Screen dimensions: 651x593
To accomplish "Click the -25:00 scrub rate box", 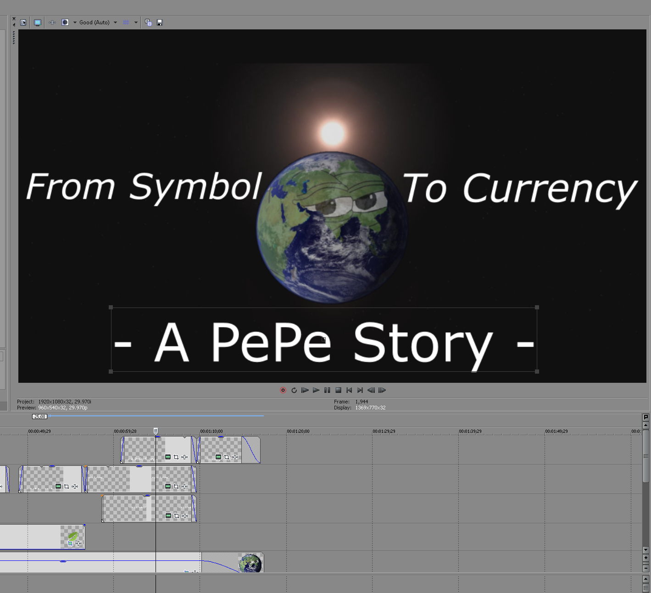I will click(39, 417).
